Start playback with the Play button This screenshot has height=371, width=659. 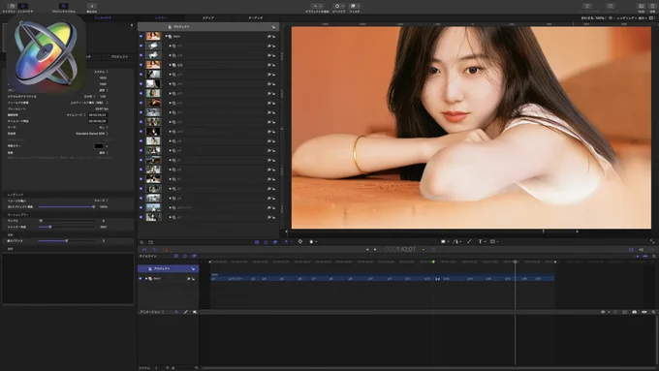(x=375, y=250)
